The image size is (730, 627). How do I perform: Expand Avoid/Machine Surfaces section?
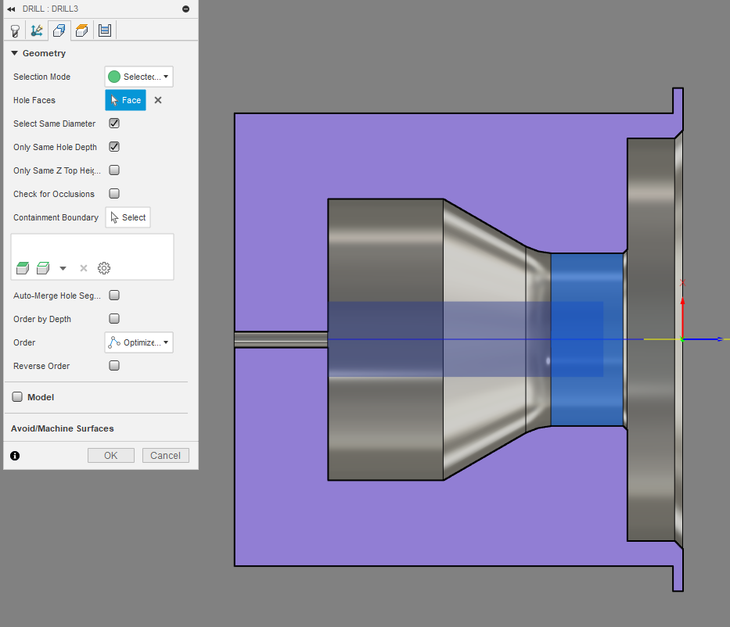63,428
